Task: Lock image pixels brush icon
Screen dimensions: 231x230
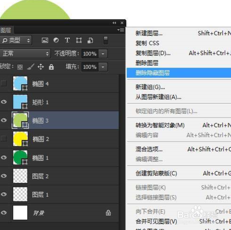Action: coord(31,67)
